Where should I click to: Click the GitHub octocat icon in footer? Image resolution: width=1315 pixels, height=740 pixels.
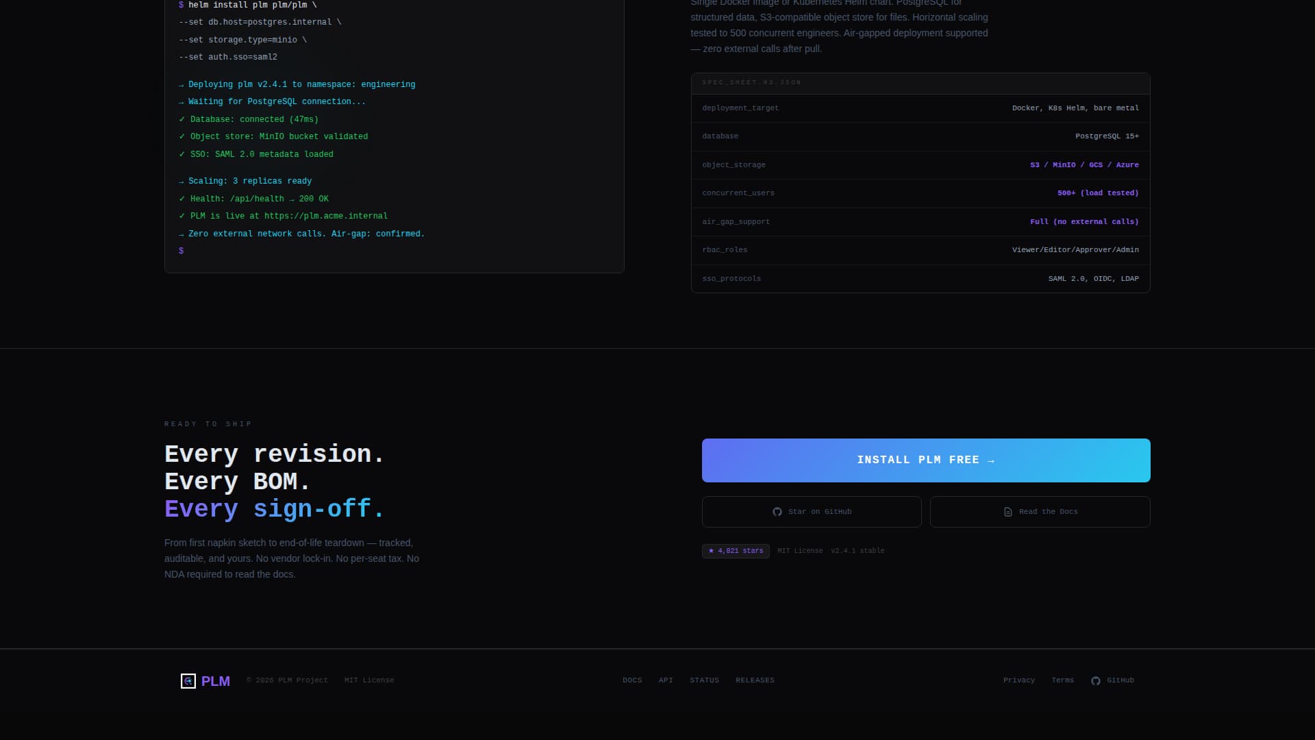[x=1096, y=681]
